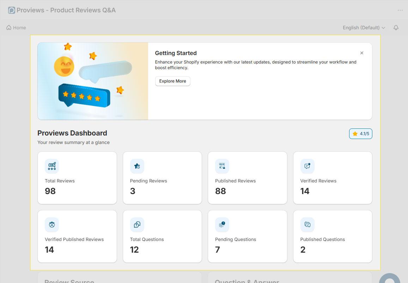408x283 pixels.
Task: Click the Total Reviews label
Action: 60,181
